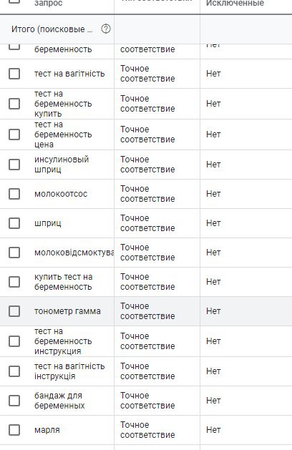Check the тест на беременность цена row

[14, 134]
